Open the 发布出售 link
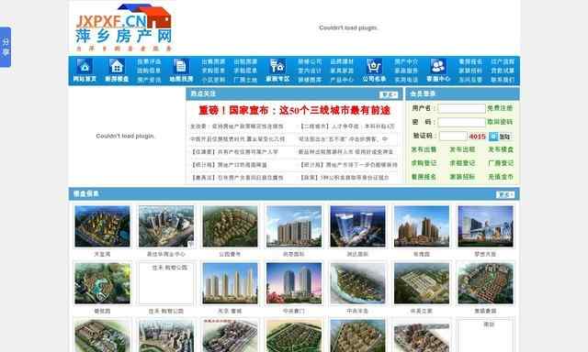Image resolution: width=588 pixels, height=352 pixels. (424, 149)
